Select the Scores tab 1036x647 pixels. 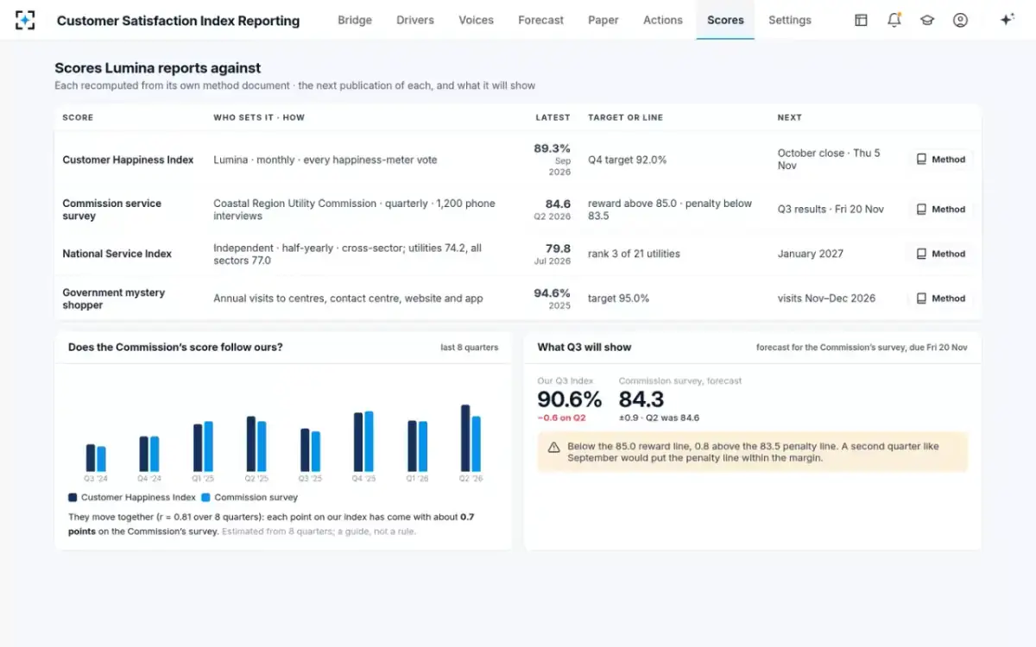(725, 20)
